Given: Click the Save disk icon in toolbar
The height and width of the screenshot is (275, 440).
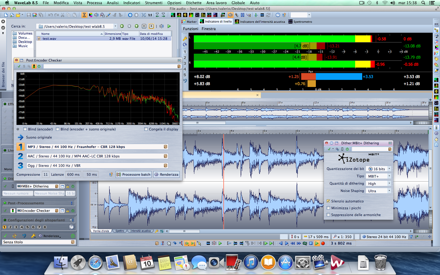Looking at the screenshot, I should 29,15.
